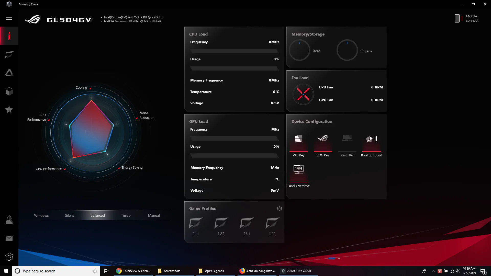
Task: Click the CPU Performance radar label
Action: (x=37, y=117)
